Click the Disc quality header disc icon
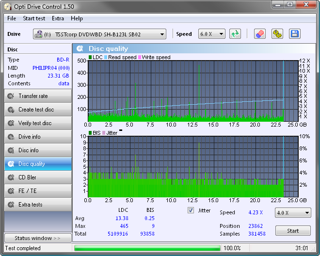Viewport: 320px width, 256px height. point(80,48)
